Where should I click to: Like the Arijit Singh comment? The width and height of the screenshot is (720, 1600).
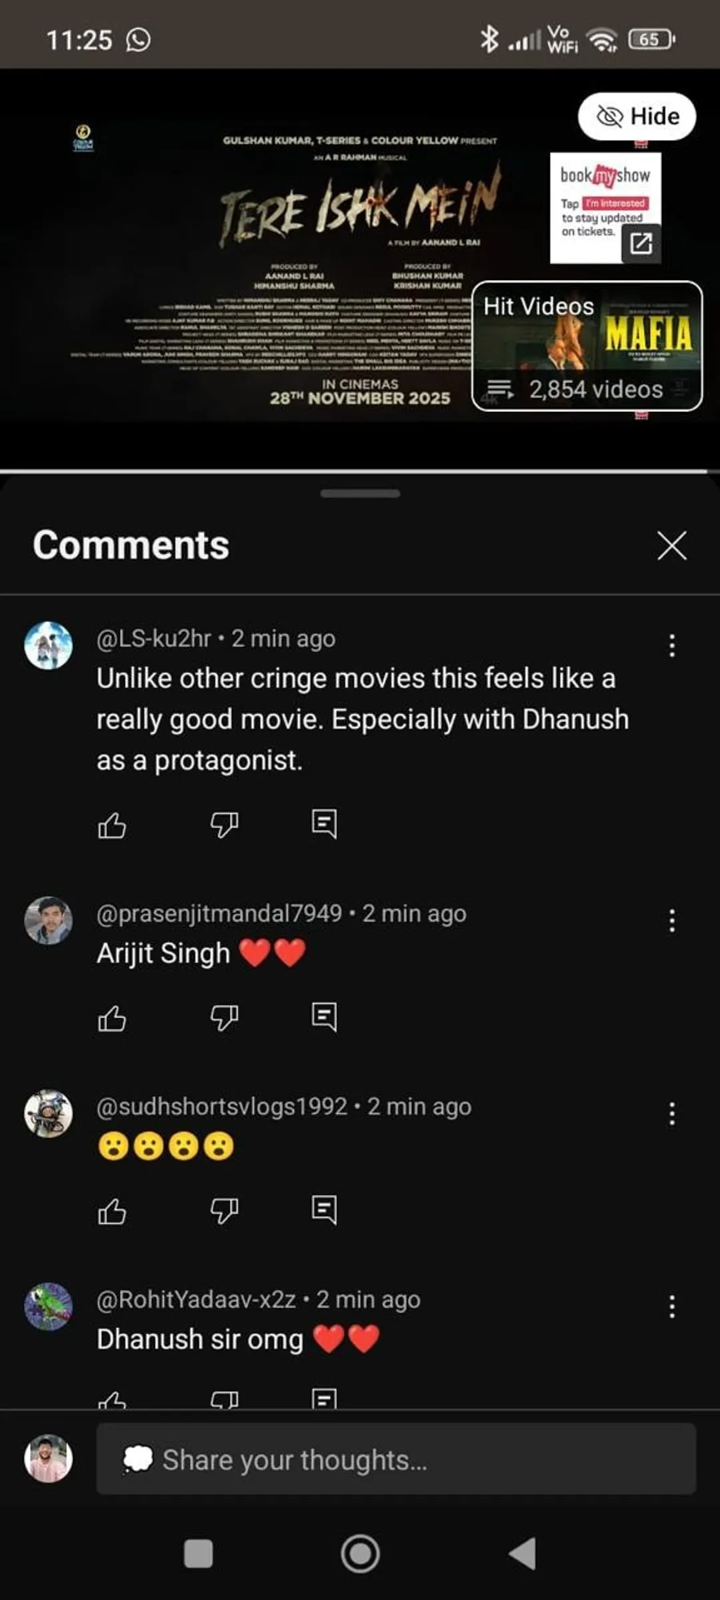pos(112,1018)
